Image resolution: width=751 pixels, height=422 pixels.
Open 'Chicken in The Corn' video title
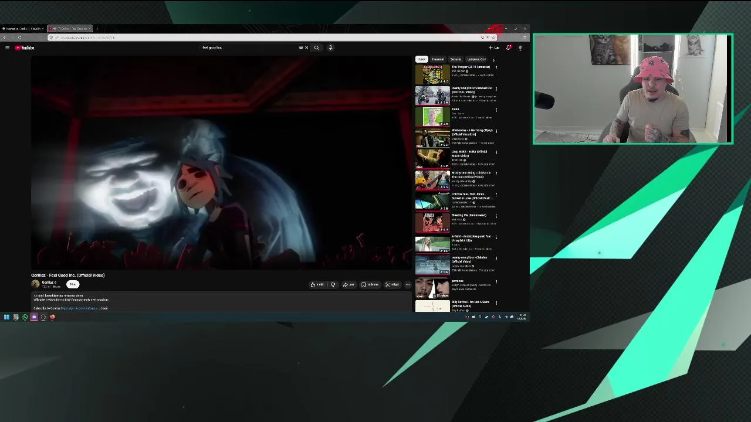tap(471, 175)
